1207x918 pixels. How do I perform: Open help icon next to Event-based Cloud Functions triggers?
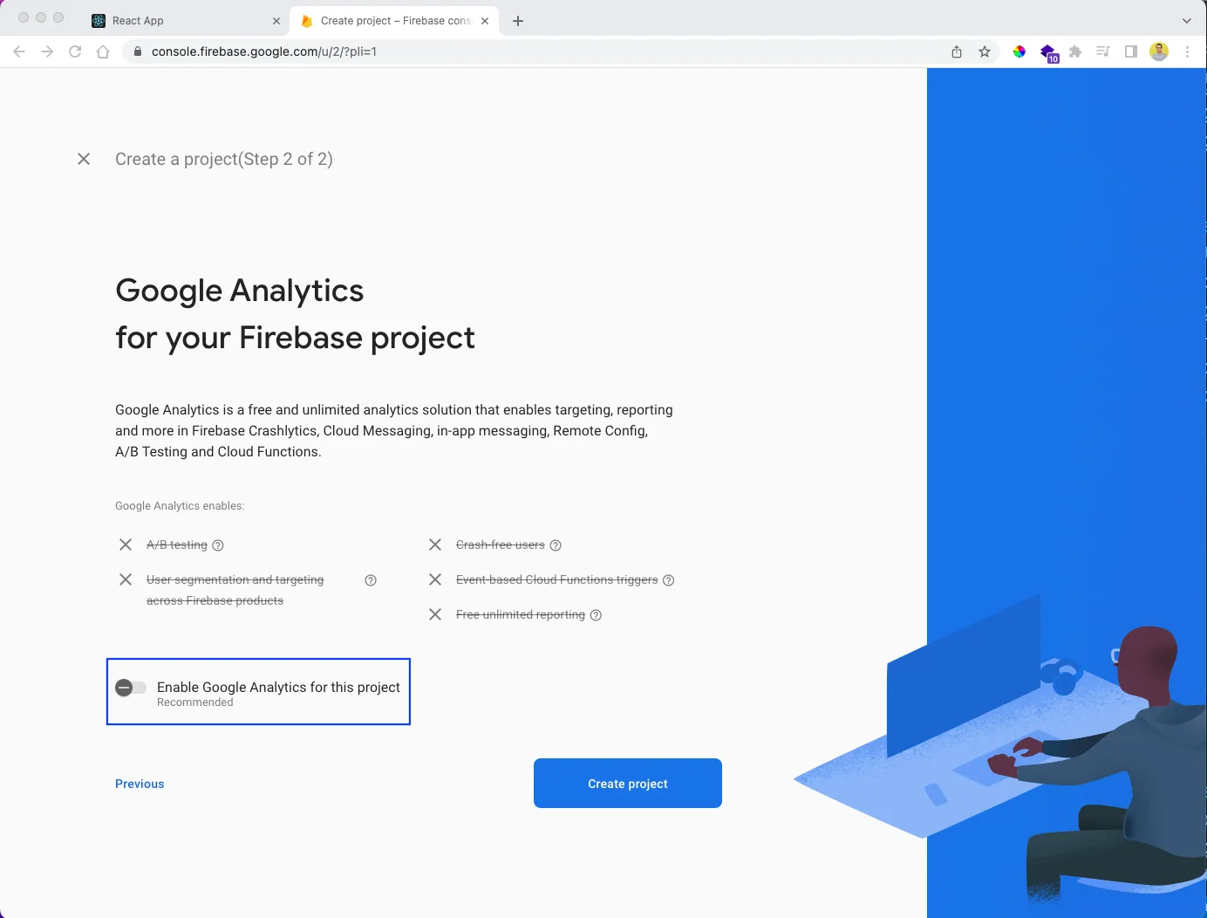pyautogui.click(x=669, y=580)
